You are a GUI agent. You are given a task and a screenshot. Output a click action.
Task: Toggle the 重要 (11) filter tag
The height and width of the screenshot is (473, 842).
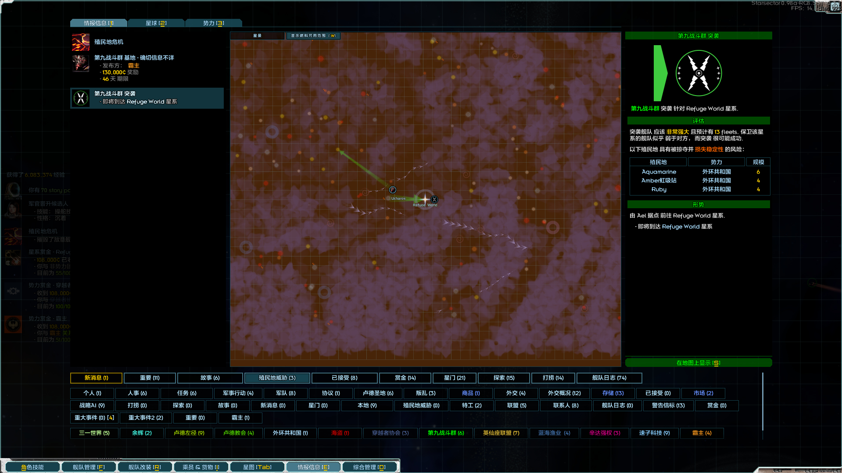click(x=150, y=378)
